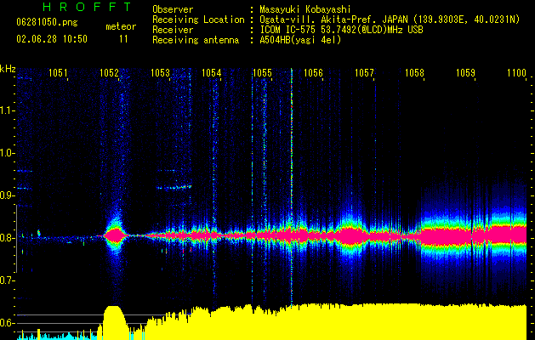This screenshot has width=535, height=340.
Task: Click the 1056 time marker
Action: coord(313,72)
